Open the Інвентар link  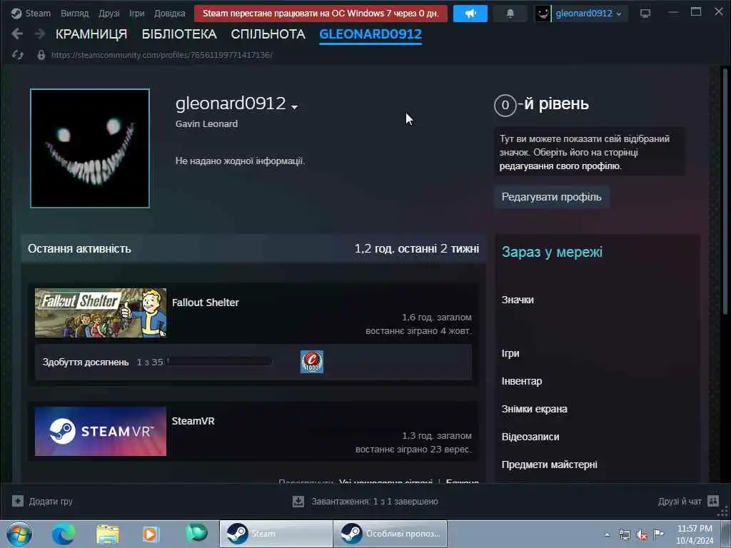pos(522,381)
